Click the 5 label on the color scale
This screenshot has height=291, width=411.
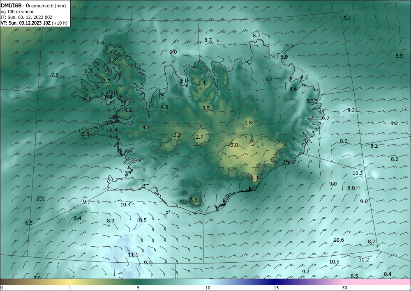pos(138,288)
